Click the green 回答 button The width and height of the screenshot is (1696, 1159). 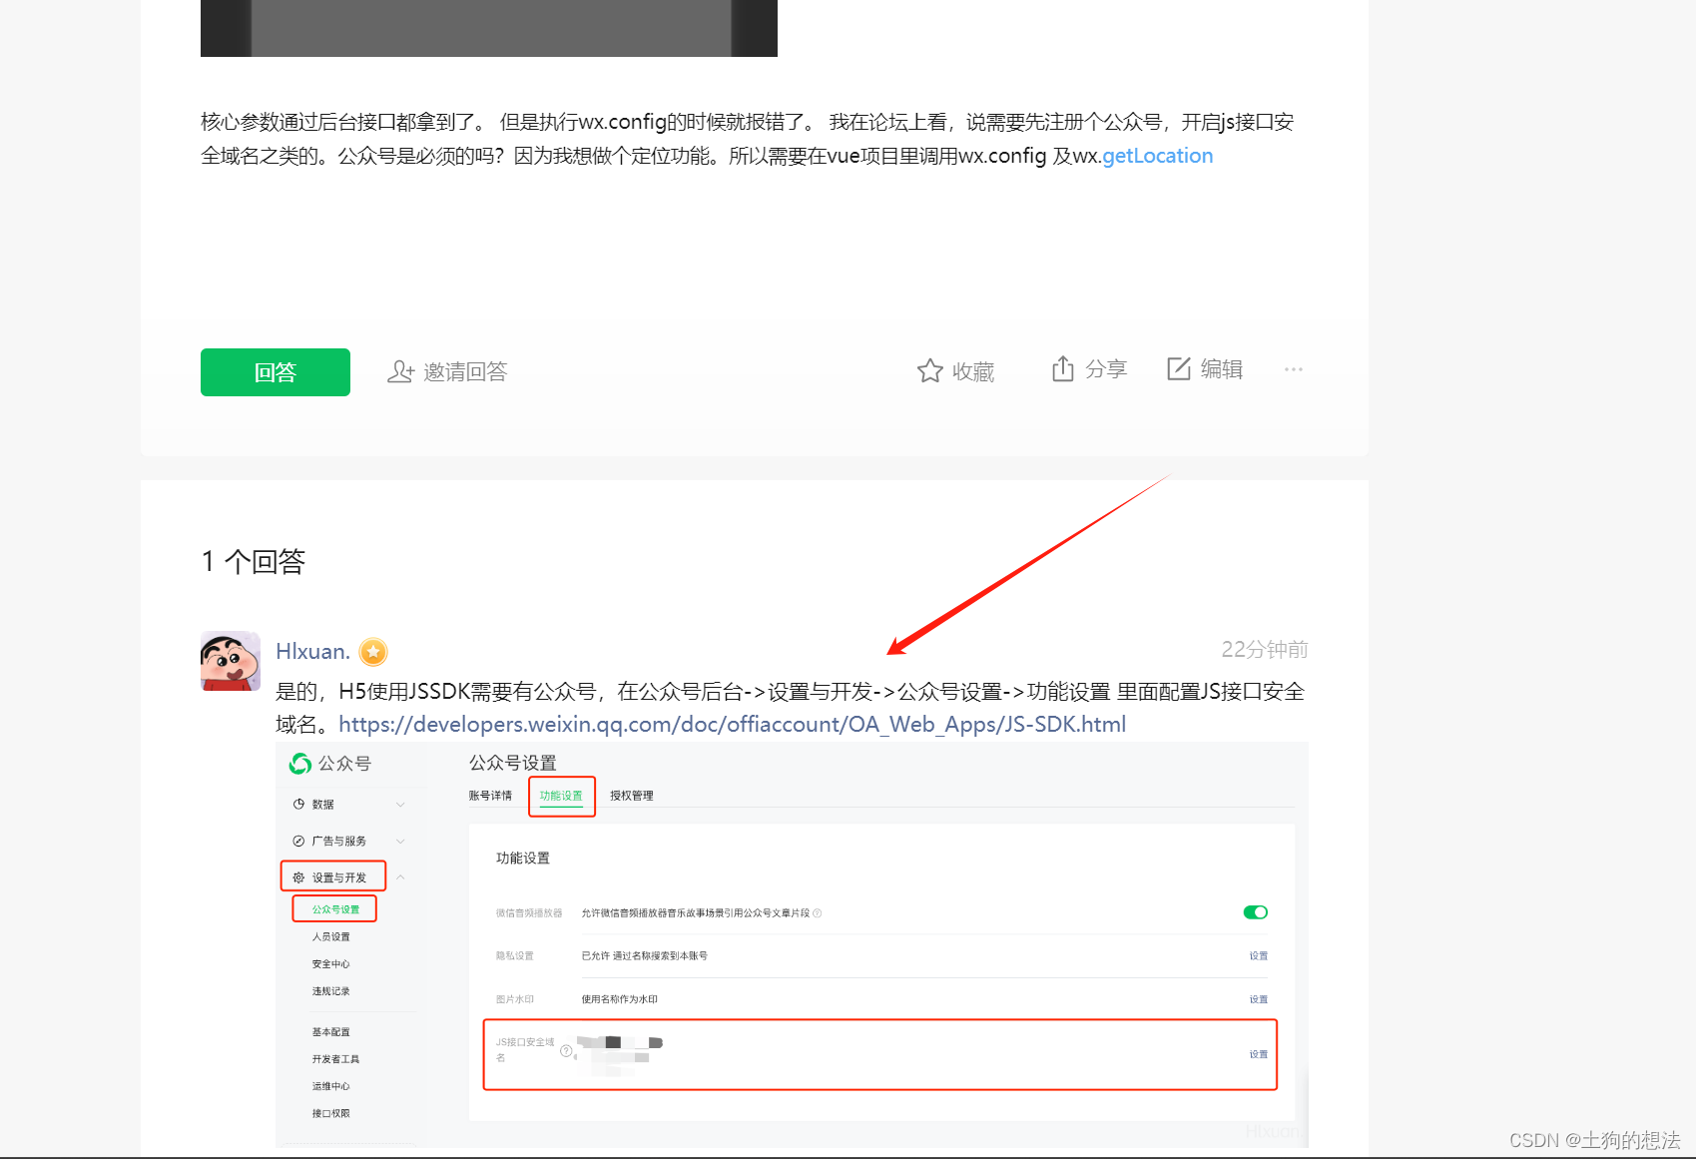[x=276, y=372]
